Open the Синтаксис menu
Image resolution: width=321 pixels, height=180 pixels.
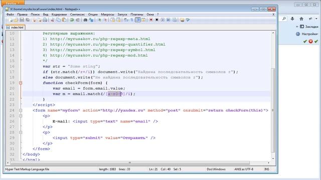[77, 14]
